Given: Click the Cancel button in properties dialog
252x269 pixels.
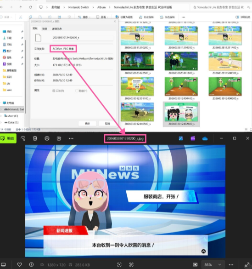Looking at the screenshot, I should pyautogui.click(x=107, y=124).
